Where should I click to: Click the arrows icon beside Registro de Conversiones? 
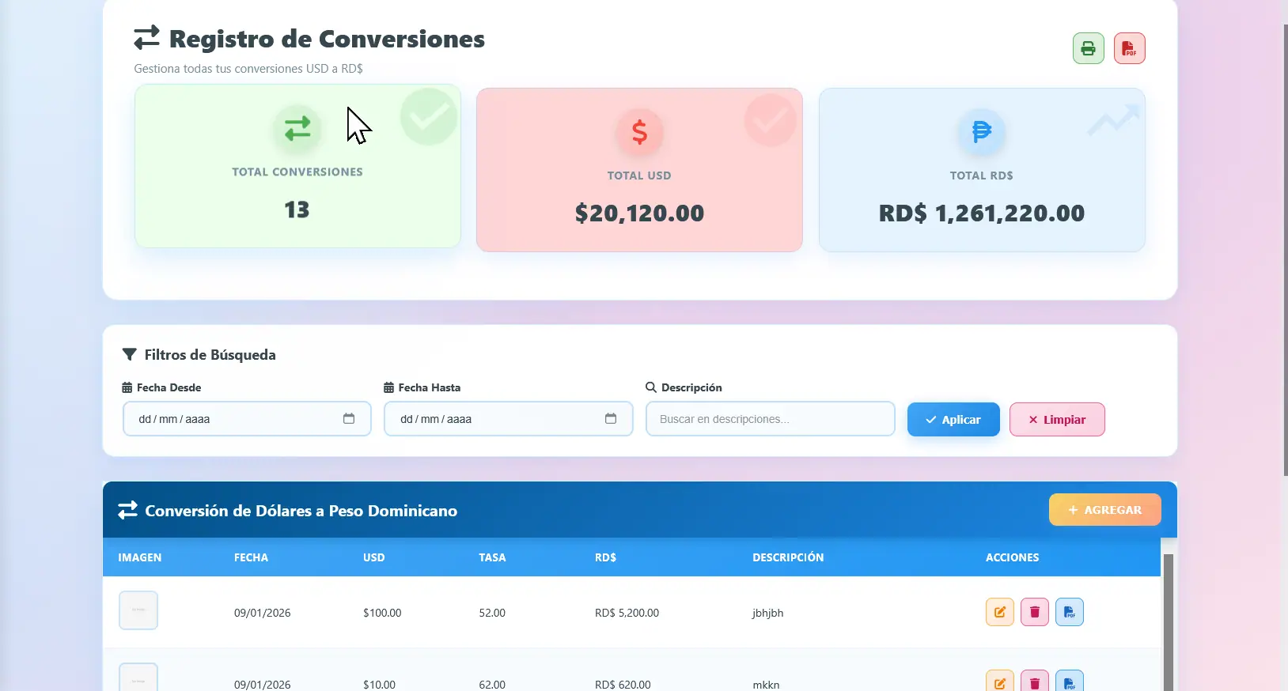tap(146, 38)
